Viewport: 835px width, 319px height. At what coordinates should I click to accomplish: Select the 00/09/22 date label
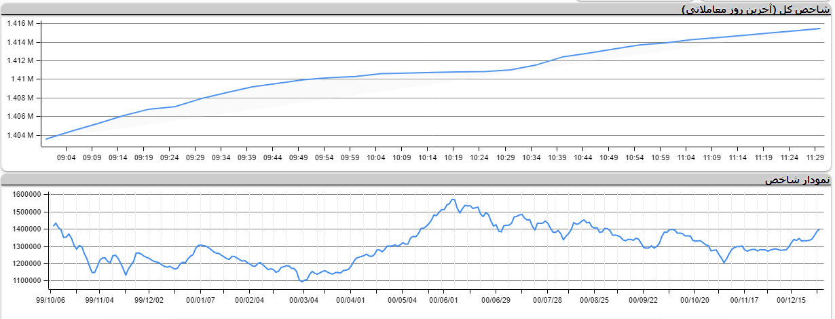tap(644, 299)
